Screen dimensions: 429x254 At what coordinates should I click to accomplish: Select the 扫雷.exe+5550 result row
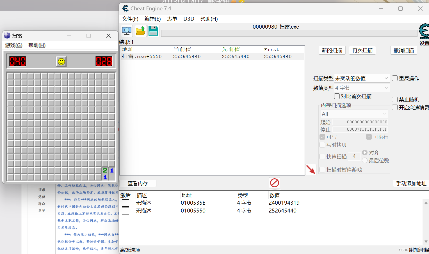212,56
